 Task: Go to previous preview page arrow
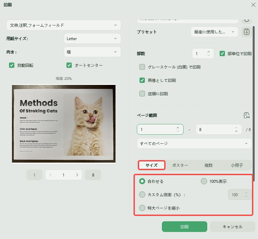(x=50, y=175)
